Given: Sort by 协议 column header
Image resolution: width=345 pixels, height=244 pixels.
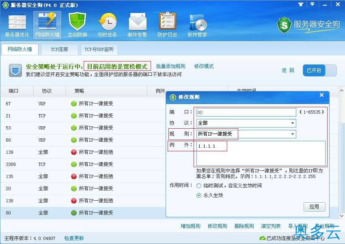Looking at the screenshot, I should (50, 91).
